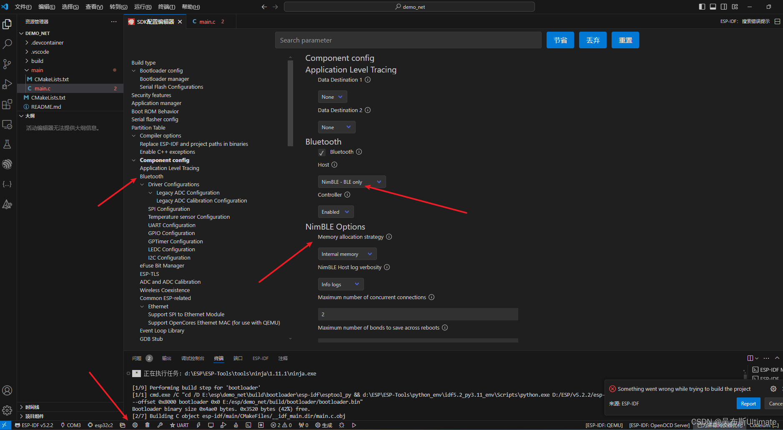Open the 终端 menu in the menu bar
The height and width of the screenshot is (430, 783).
[166, 7]
